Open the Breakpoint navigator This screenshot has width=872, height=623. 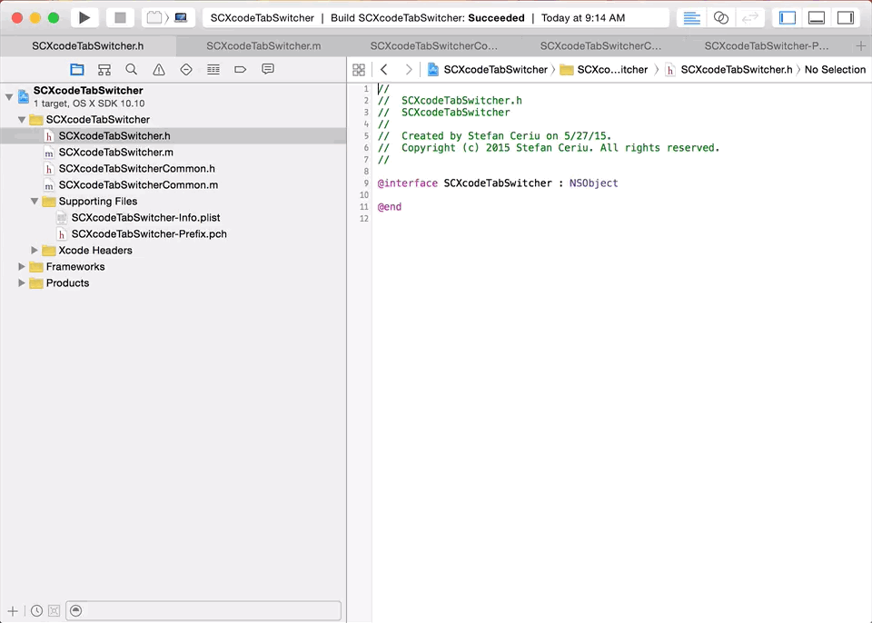pos(240,70)
